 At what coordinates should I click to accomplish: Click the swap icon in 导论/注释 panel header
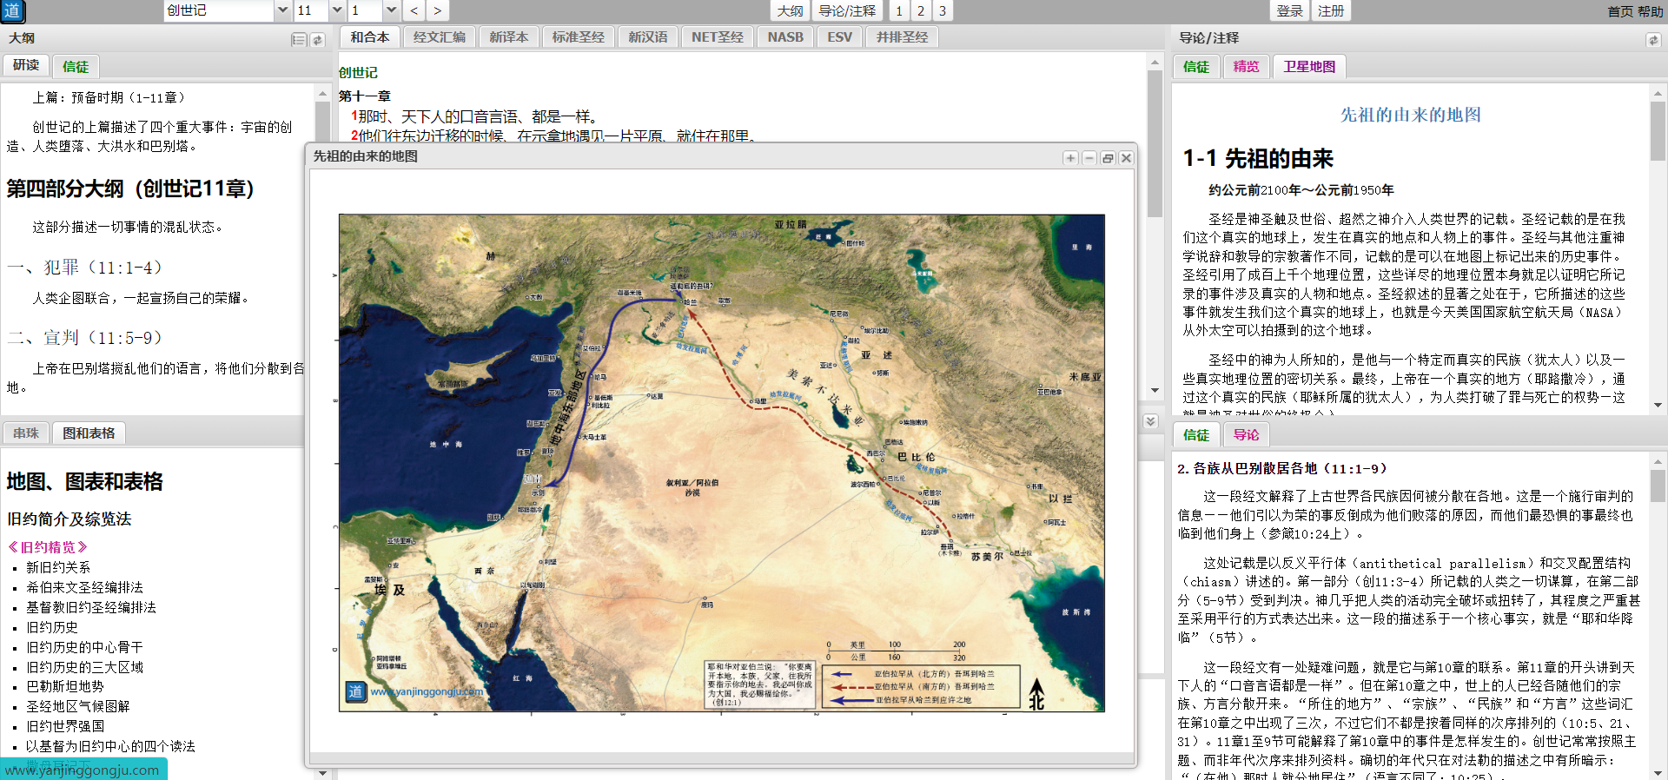(x=1652, y=40)
